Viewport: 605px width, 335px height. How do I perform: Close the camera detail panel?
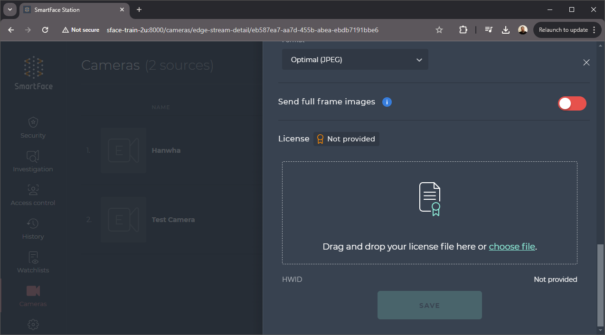point(586,63)
